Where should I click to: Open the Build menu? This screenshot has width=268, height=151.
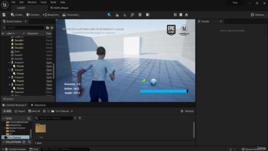click(x=53, y=2)
